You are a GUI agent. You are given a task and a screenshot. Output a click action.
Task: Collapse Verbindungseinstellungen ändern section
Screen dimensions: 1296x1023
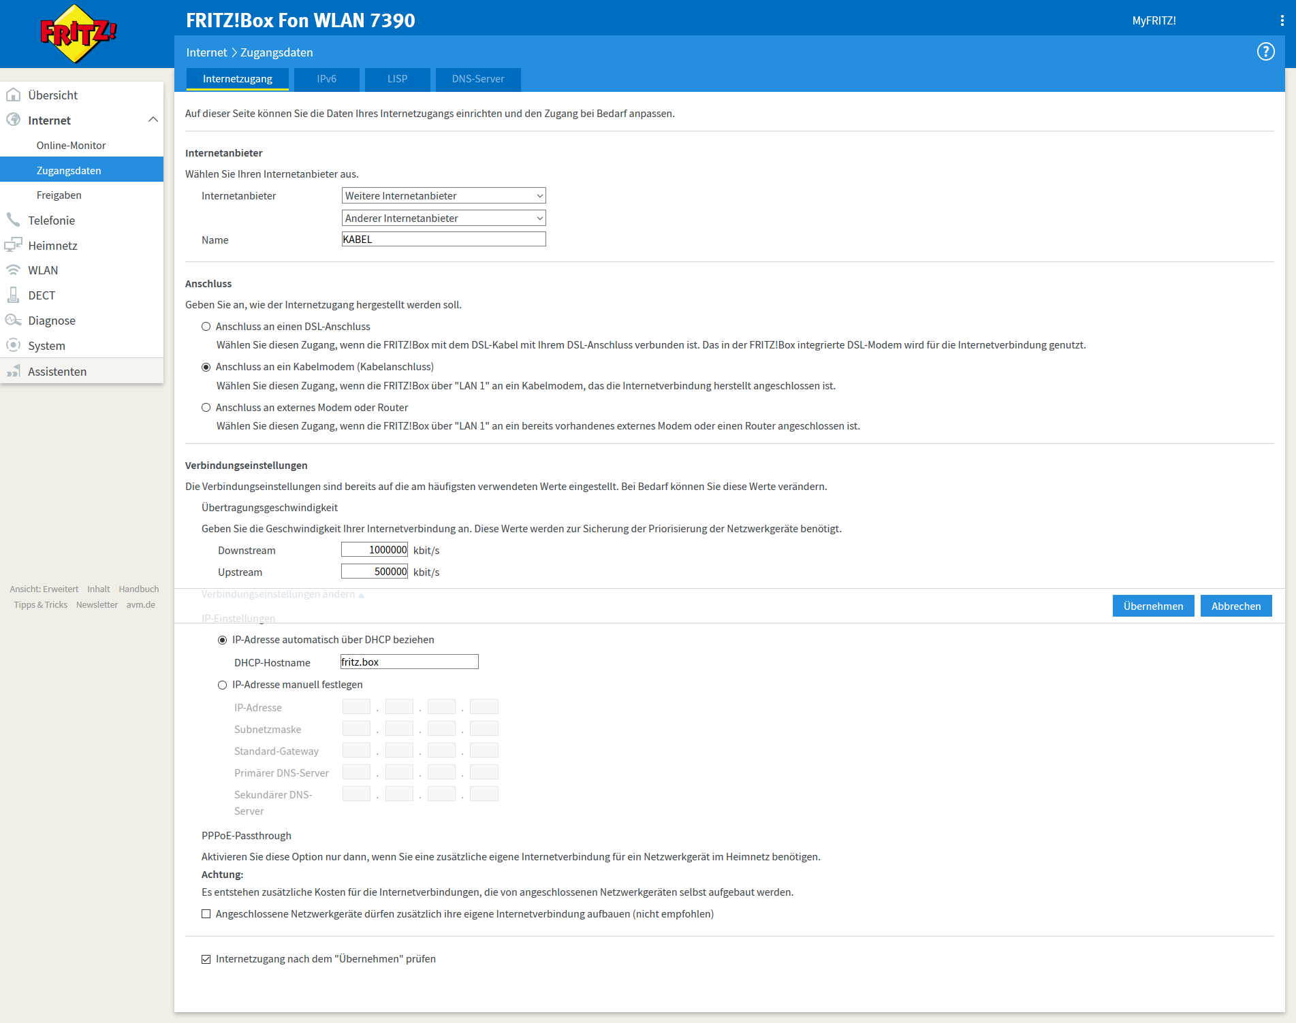coord(283,594)
